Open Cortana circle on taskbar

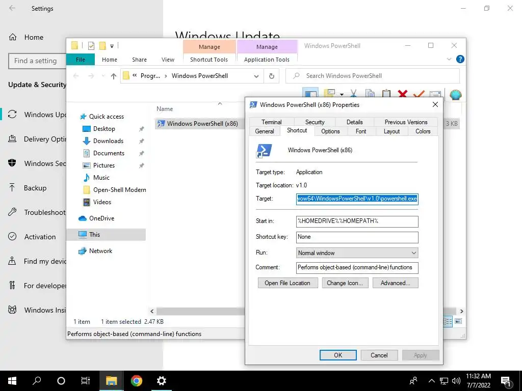click(61, 381)
